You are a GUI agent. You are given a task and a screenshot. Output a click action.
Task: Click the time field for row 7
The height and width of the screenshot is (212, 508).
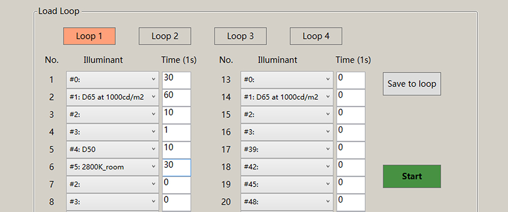pos(177,185)
